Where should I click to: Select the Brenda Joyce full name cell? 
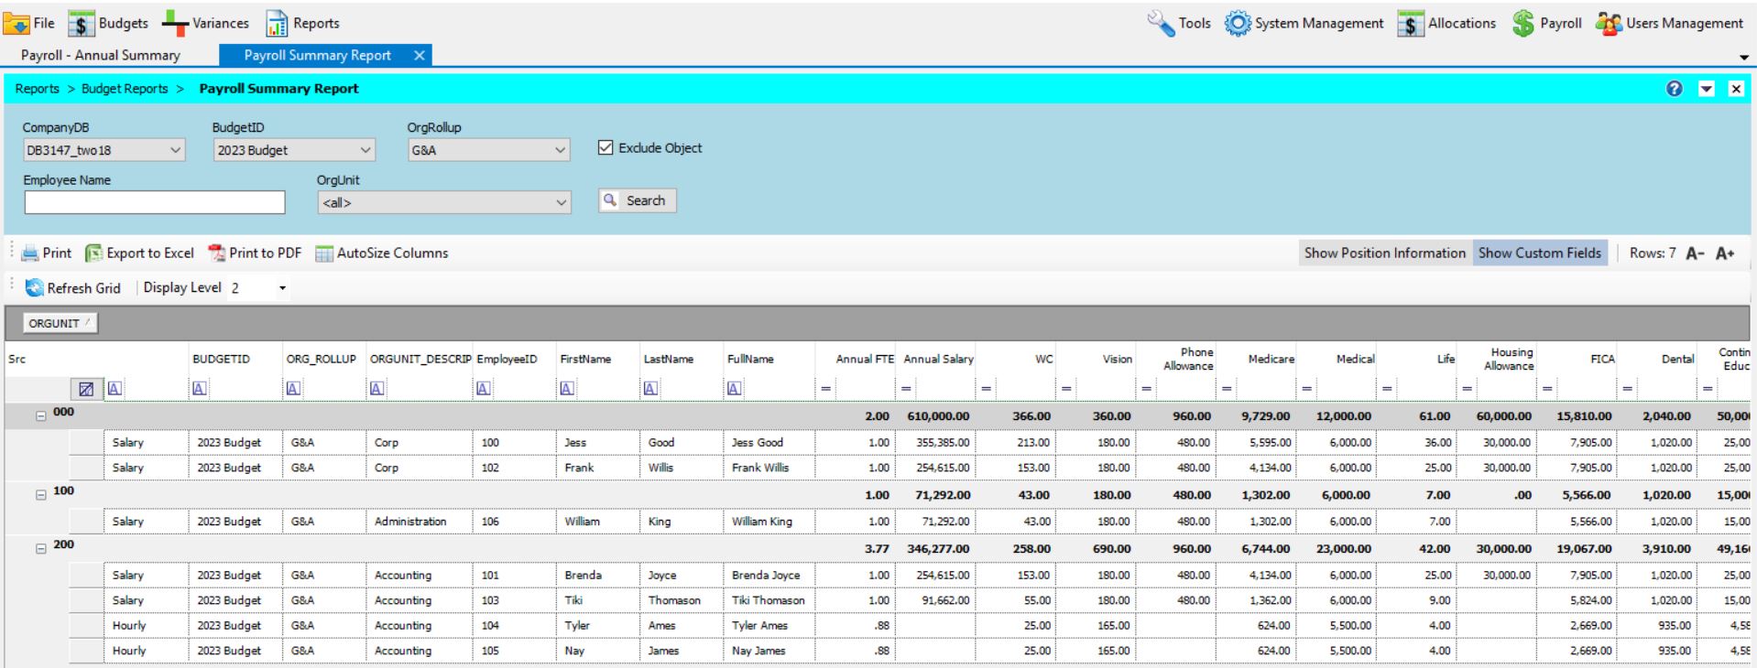click(769, 576)
